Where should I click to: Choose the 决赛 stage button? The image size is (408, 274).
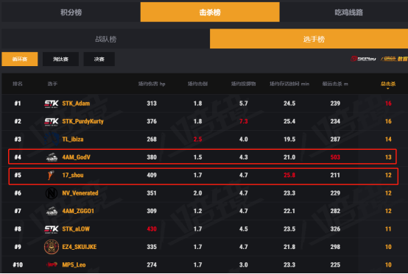[x=99, y=60]
